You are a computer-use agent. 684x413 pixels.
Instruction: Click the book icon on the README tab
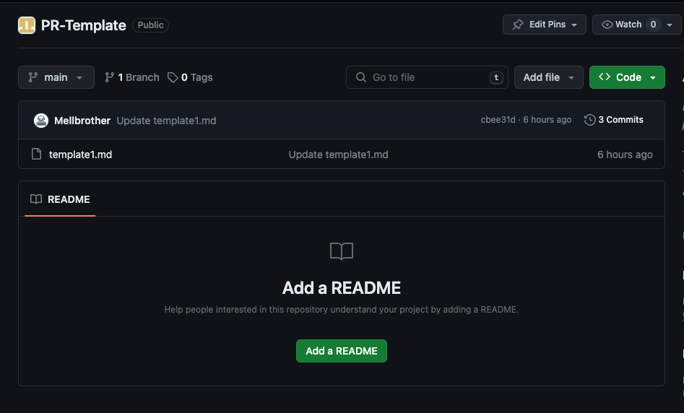click(36, 199)
